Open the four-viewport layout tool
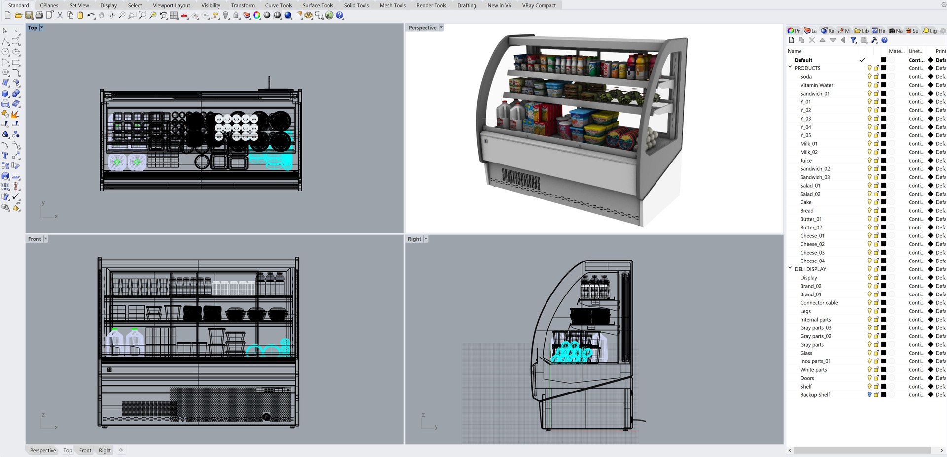947x457 pixels. click(x=174, y=15)
